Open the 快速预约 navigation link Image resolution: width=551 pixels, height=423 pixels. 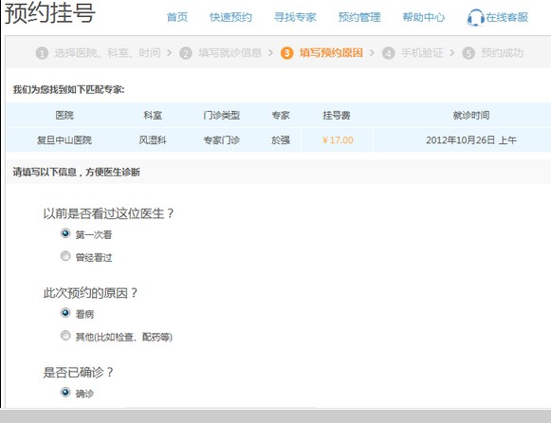230,17
